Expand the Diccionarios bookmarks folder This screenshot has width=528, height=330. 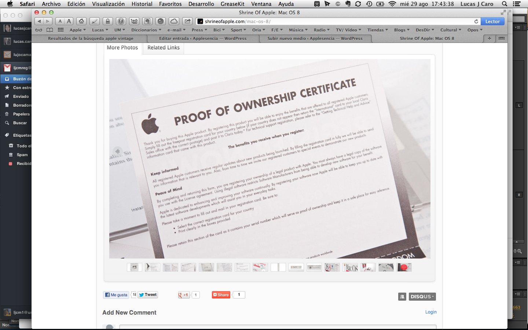click(146, 30)
